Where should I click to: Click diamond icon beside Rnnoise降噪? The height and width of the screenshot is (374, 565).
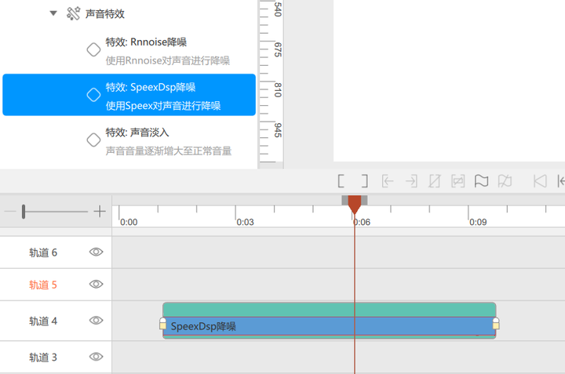[93, 49]
